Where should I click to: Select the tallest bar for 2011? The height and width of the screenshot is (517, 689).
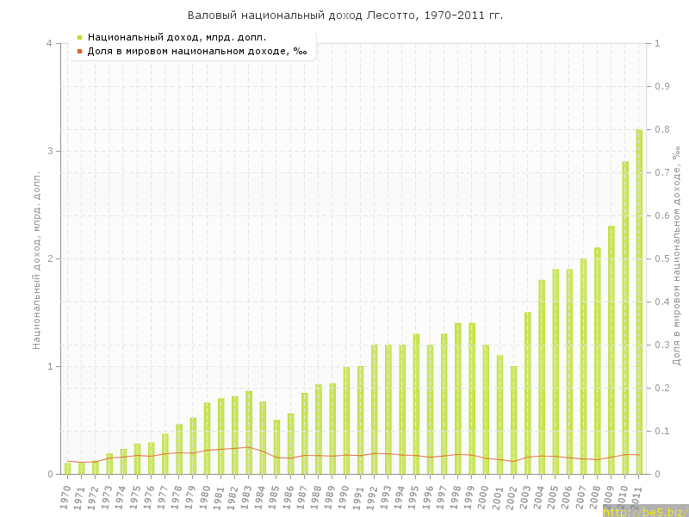tap(639, 302)
